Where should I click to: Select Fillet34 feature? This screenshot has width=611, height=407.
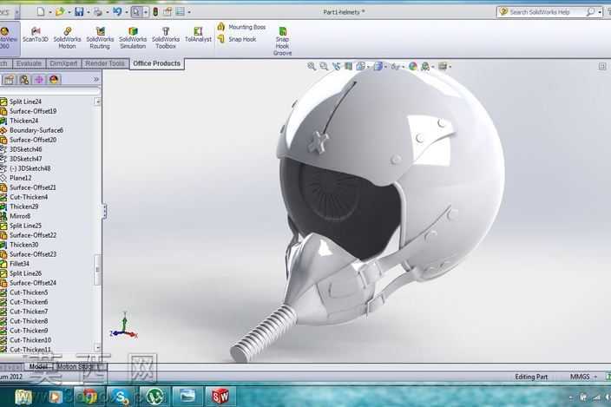[x=19, y=264]
